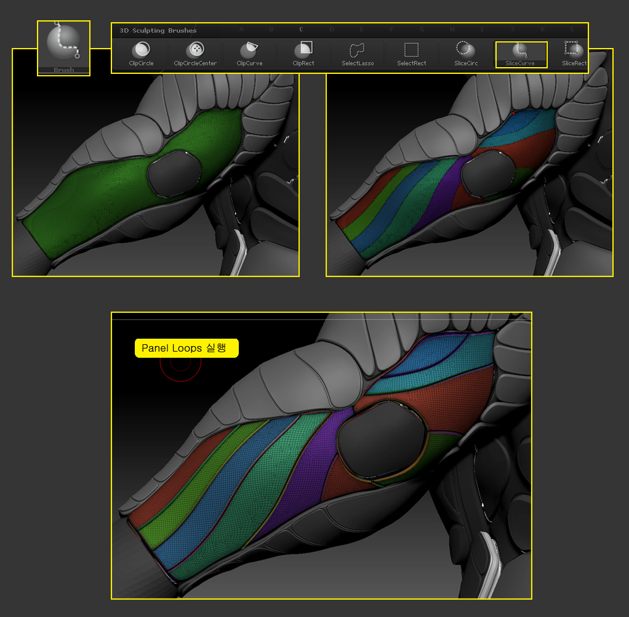Filter brushes by letter D
Screen dimensions: 629x617
coord(332,30)
